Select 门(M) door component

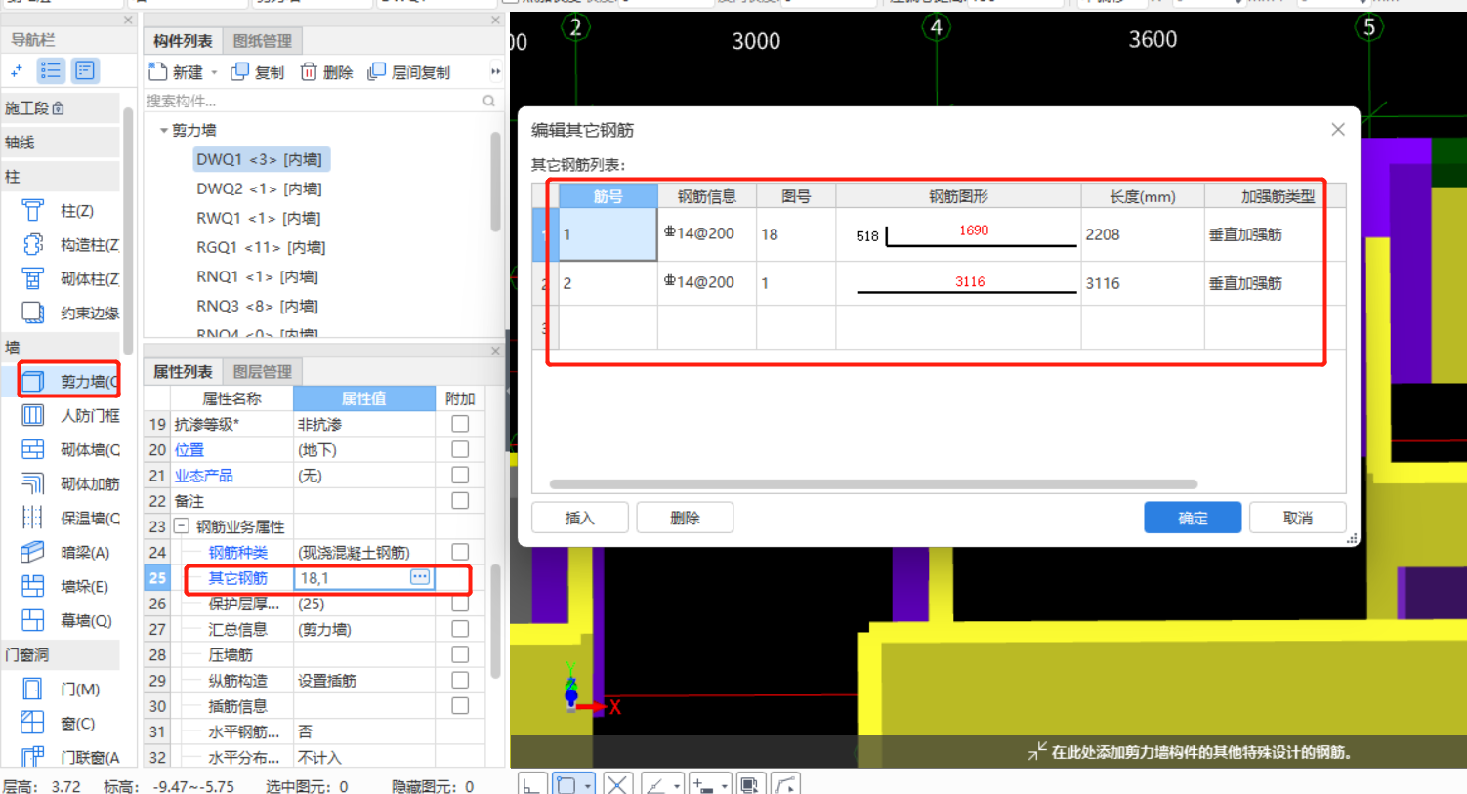coord(61,690)
